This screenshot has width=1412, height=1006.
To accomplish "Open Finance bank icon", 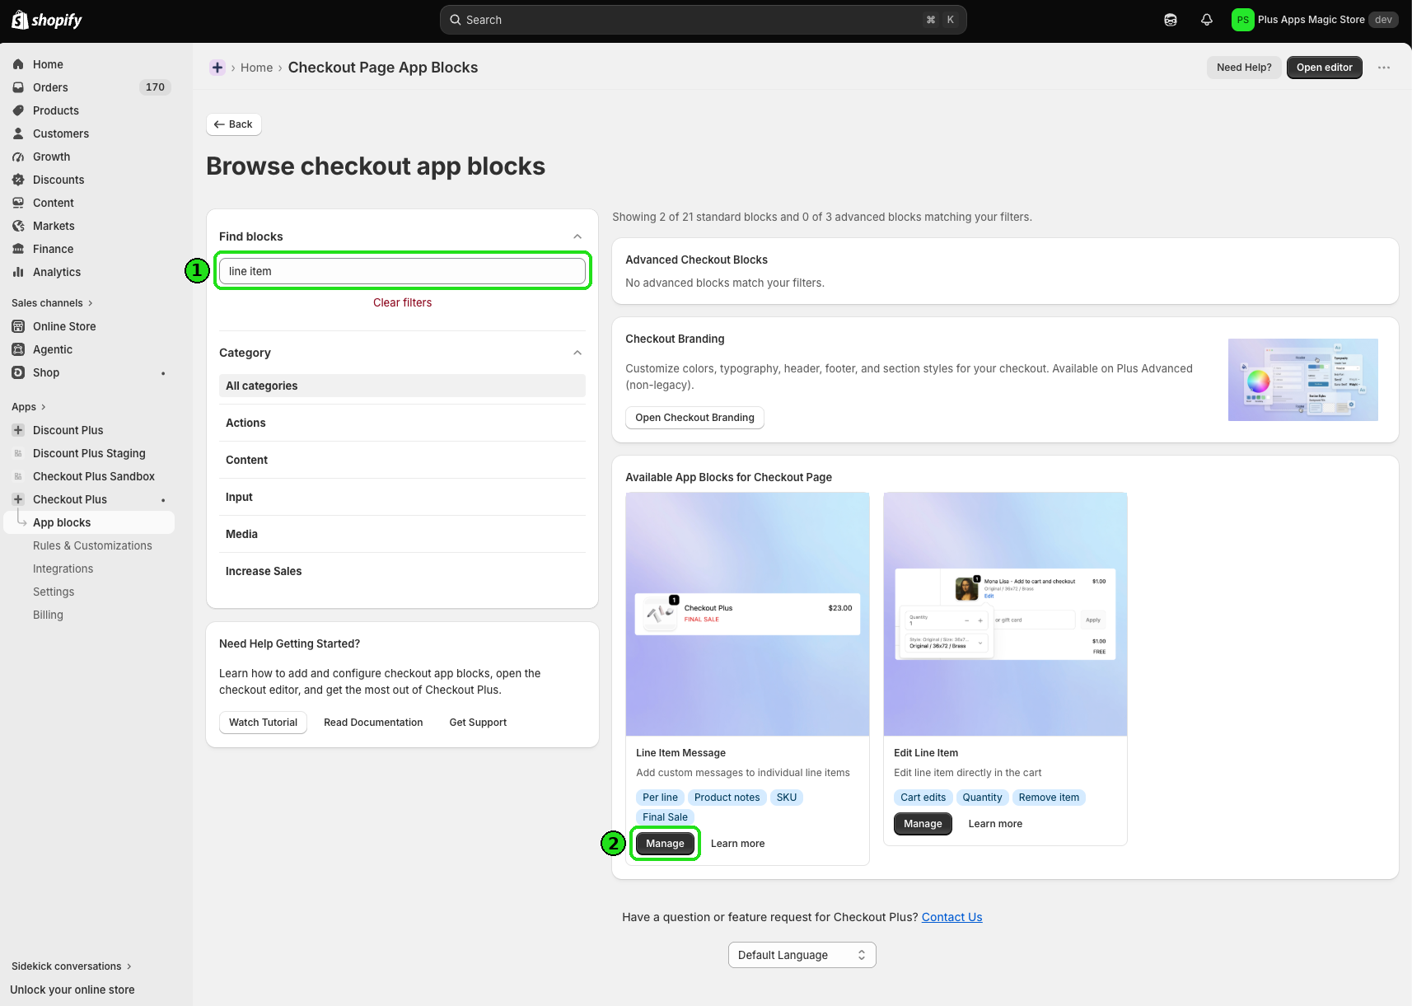I will pos(18,249).
